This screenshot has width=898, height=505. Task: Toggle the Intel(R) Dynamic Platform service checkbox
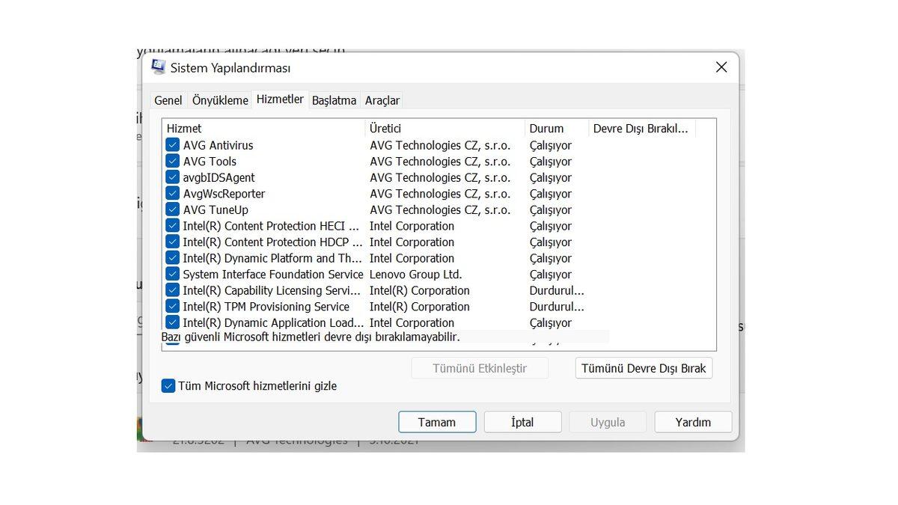click(x=172, y=258)
